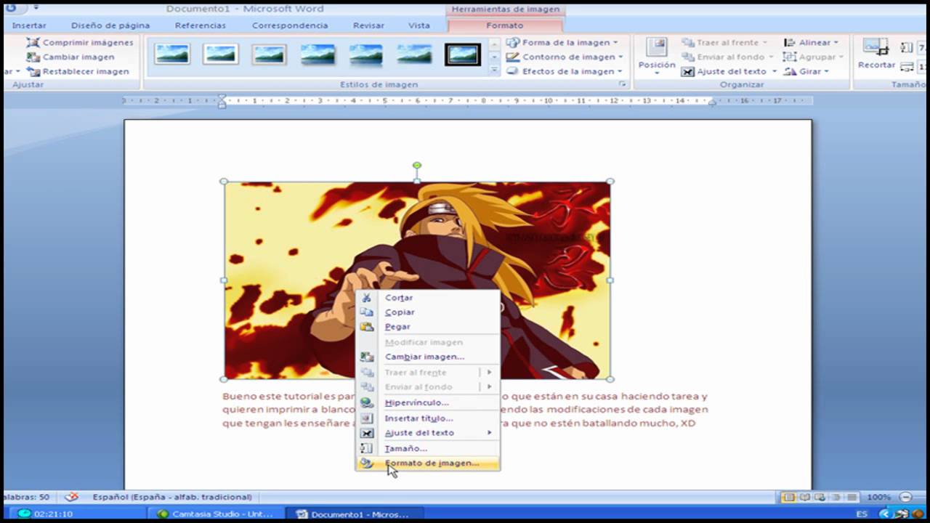Open Forma de la imagen dropdown
Viewport: 930px width, 523px height.
click(562, 42)
